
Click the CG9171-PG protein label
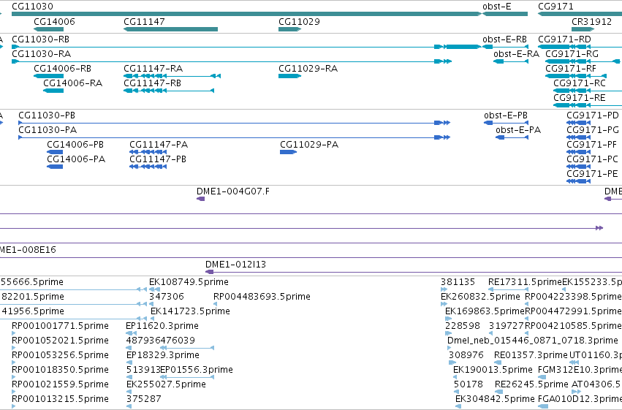[x=593, y=130]
